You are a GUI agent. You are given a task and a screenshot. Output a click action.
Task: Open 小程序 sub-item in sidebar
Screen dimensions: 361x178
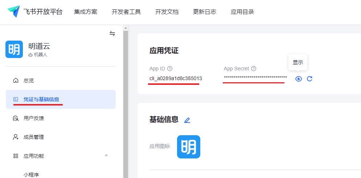(x=31, y=175)
